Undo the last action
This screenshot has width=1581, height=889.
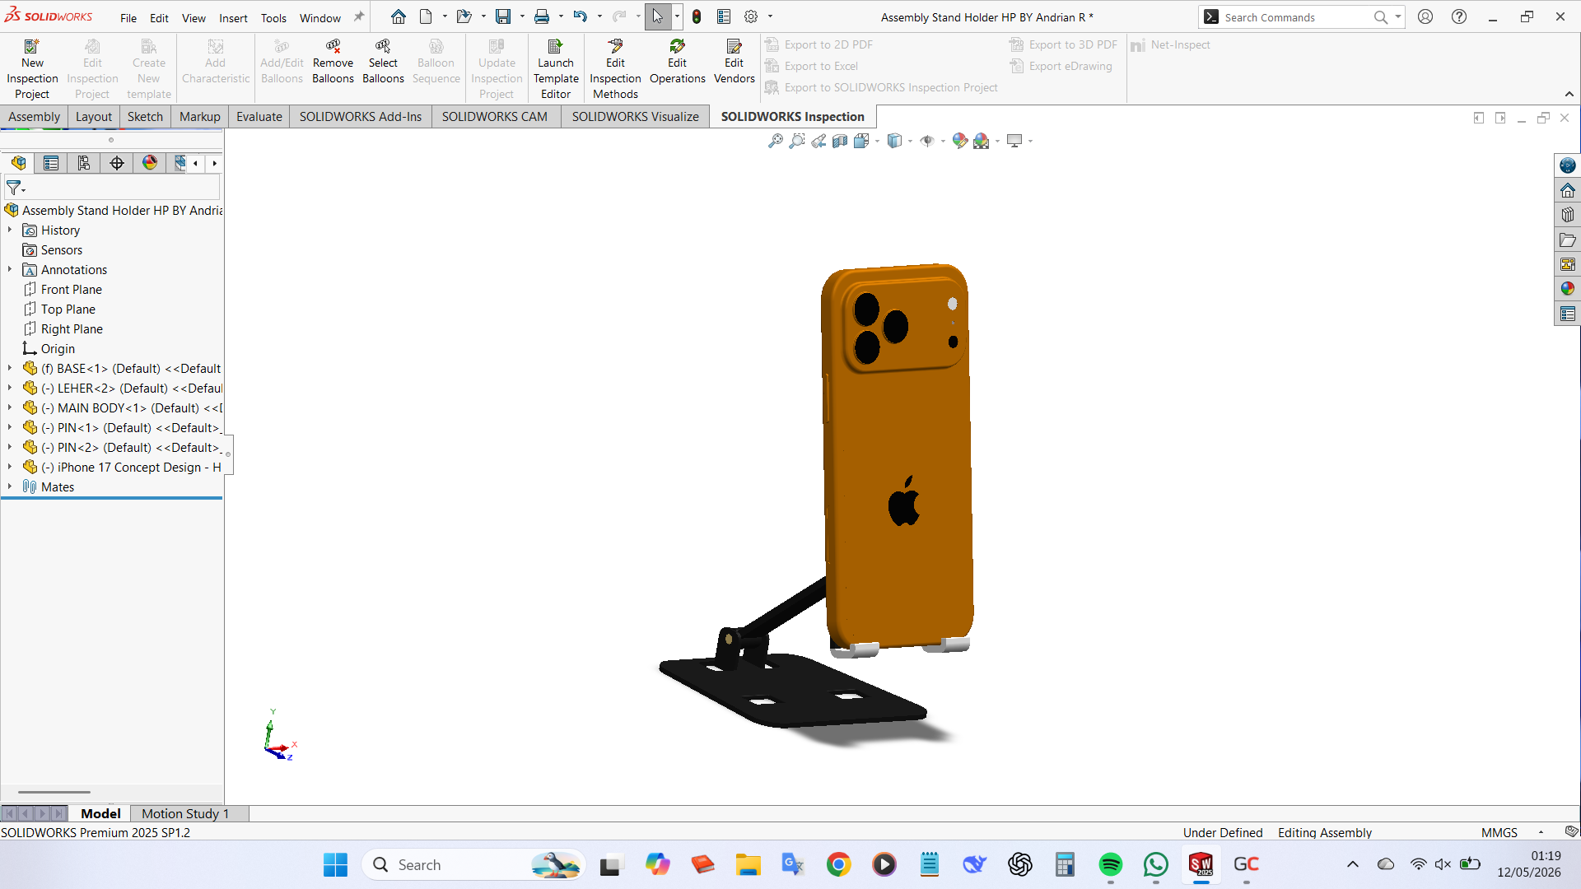coord(581,16)
